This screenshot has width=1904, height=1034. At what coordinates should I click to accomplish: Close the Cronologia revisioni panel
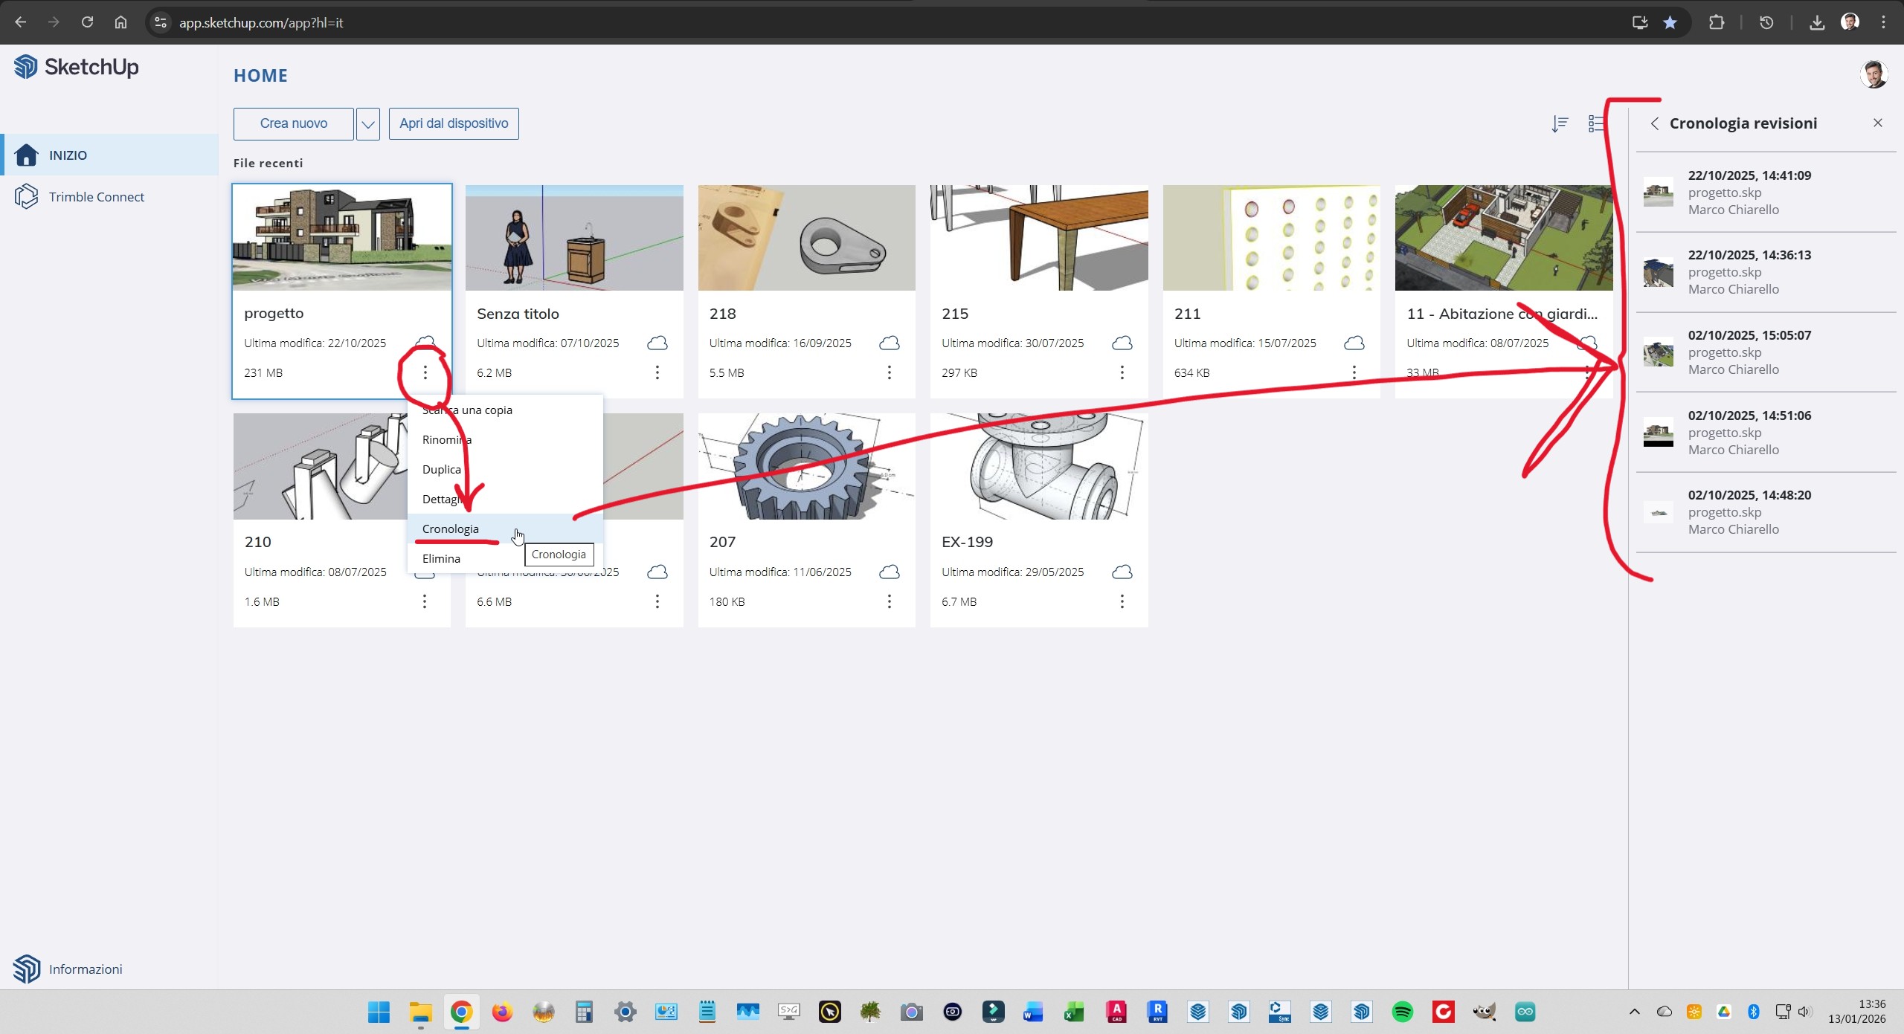(1877, 122)
